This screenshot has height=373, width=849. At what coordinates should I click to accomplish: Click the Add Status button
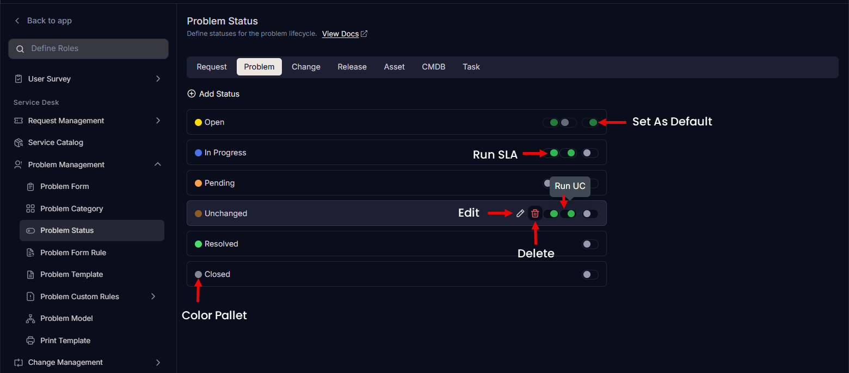click(x=213, y=94)
